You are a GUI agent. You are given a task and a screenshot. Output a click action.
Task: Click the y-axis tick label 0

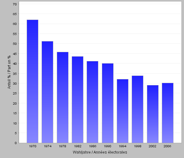click(x=16, y=143)
